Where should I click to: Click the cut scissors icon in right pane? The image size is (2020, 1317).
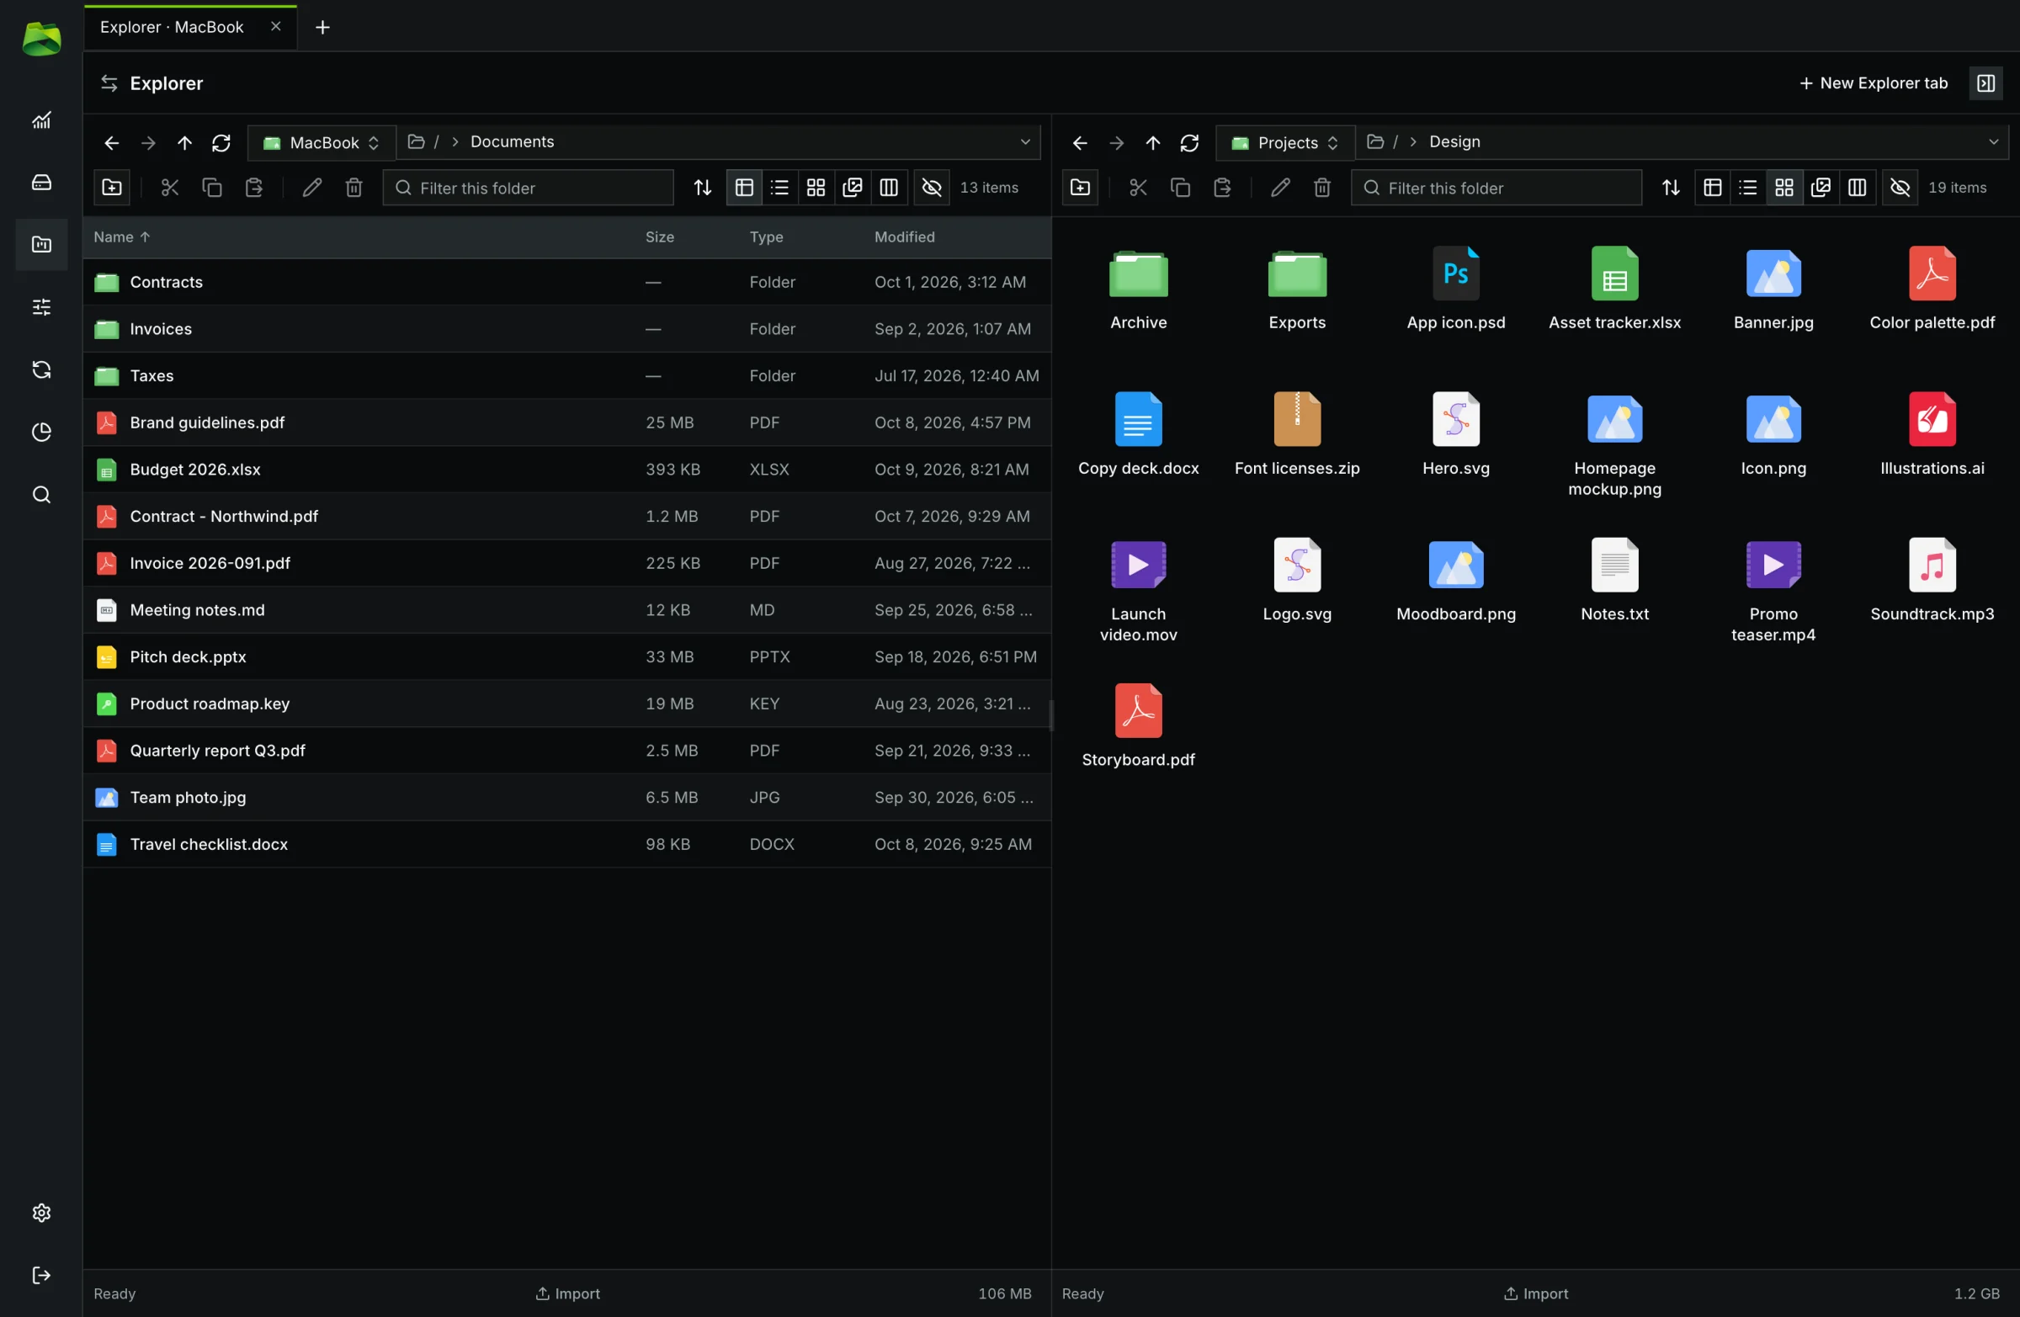[1138, 188]
